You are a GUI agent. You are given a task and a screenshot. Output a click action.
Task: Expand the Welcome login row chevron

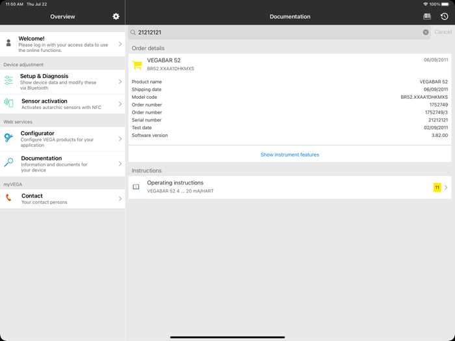120,44
